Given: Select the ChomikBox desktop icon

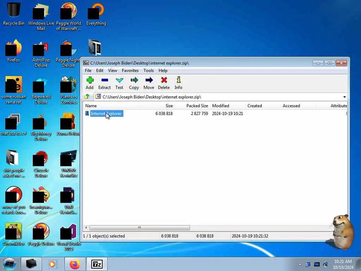Looking at the screenshot, I should coord(14,234).
